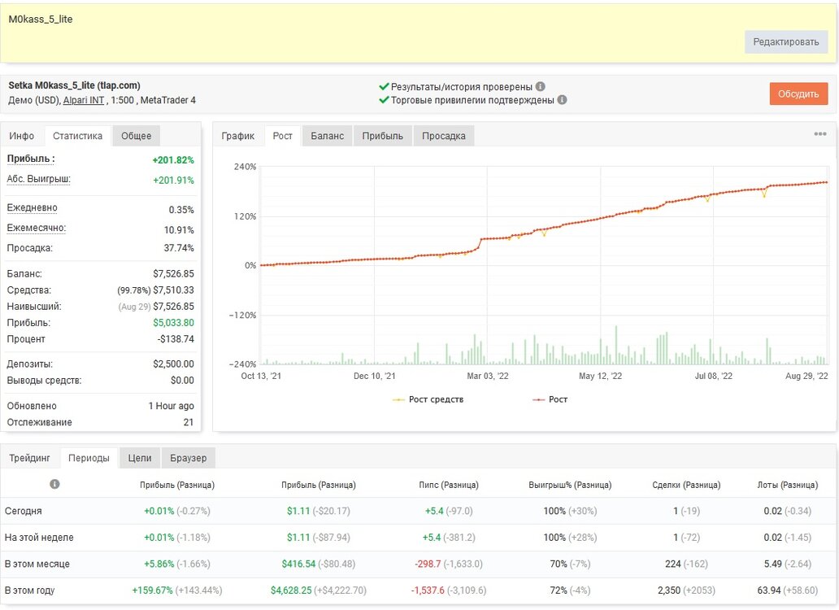Click the Обновлено value 1 Hour ago
839x610 pixels.
pyautogui.click(x=172, y=406)
